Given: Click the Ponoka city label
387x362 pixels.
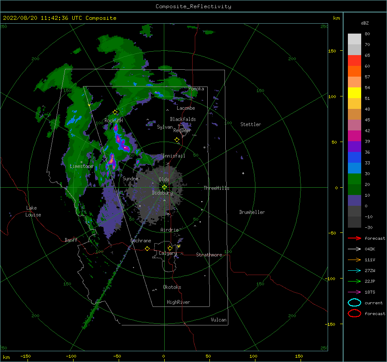Looking at the screenshot, I should point(196,89).
